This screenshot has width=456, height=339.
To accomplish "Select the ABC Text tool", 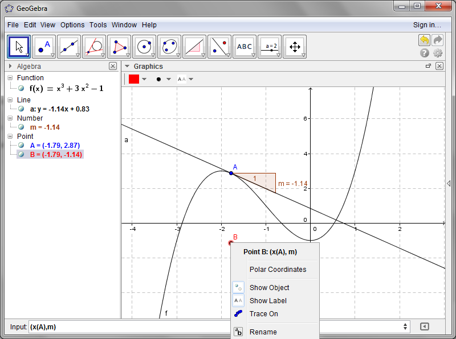I will click(245, 47).
